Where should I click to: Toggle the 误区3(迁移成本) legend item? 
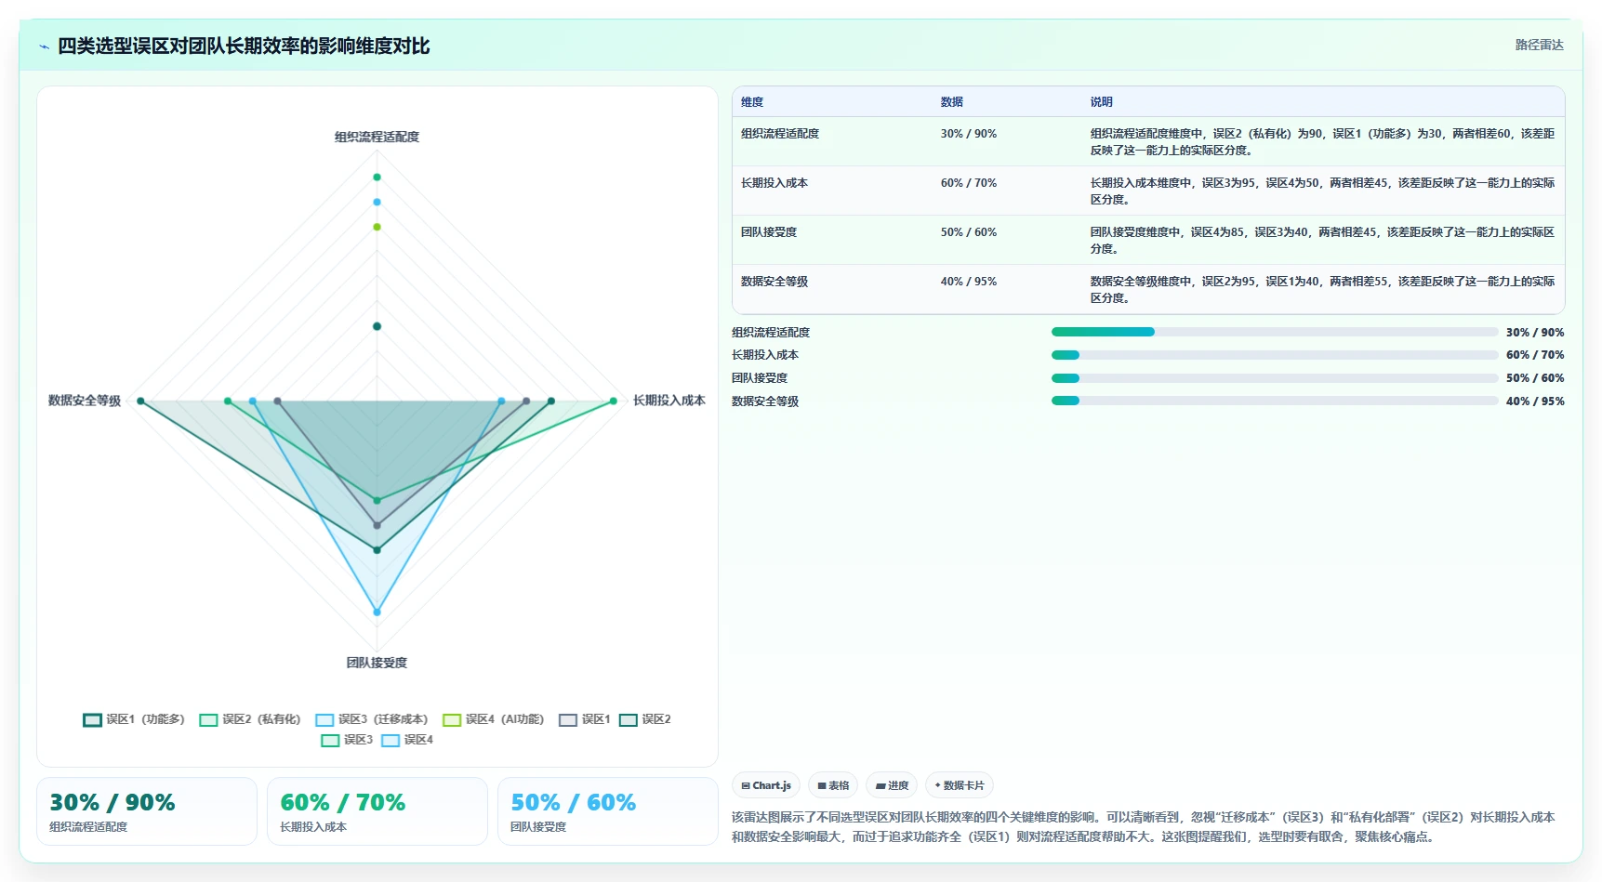click(x=372, y=719)
